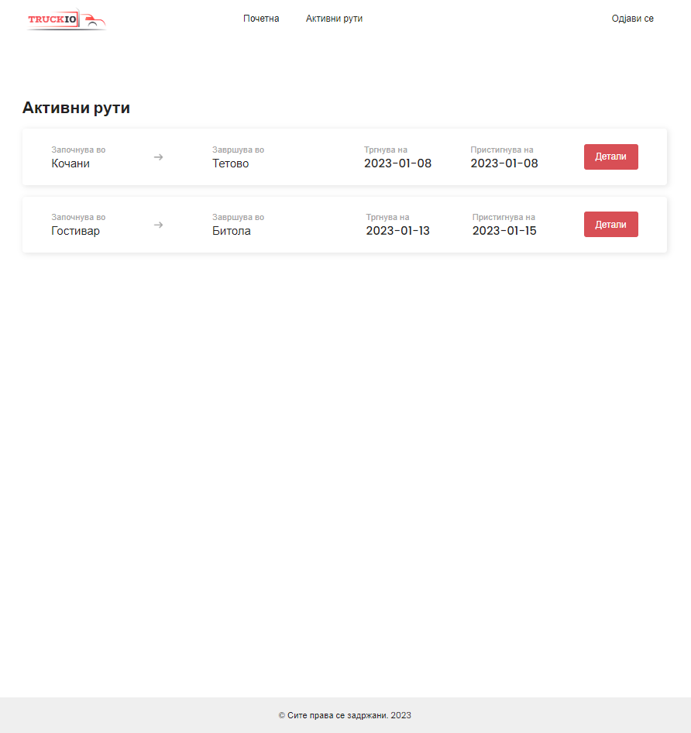The width and height of the screenshot is (691, 733).
Task: Click the Truckio truck logo
Action: click(66, 19)
